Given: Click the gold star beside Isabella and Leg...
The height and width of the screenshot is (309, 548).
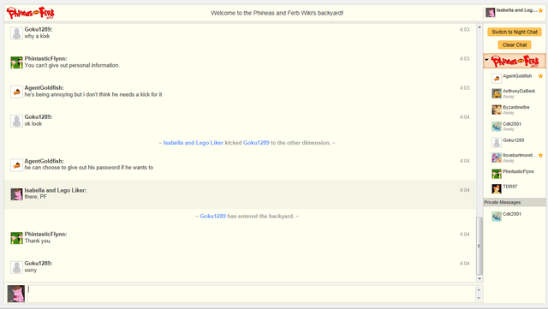Looking at the screenshot, I should tap(540, 10).
